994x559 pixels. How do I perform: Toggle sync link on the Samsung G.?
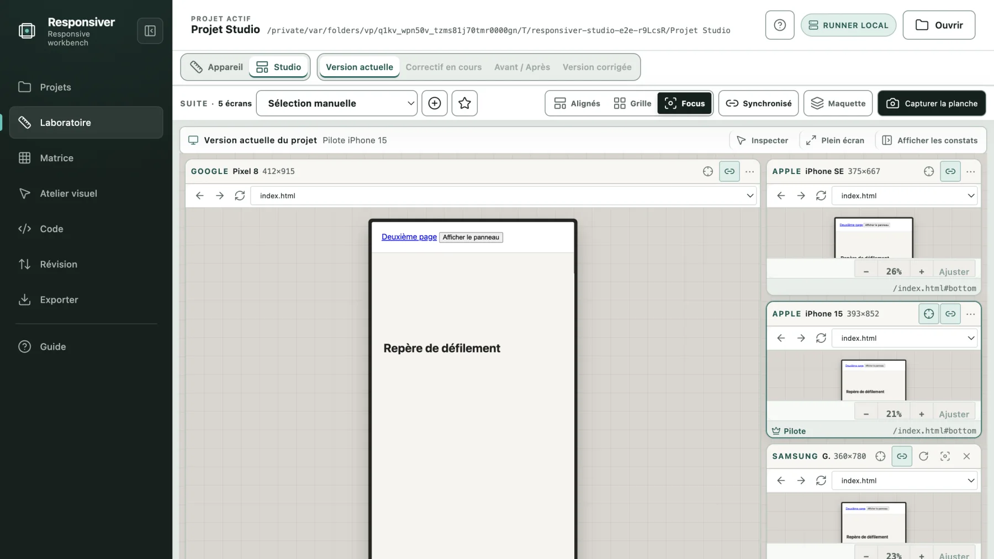902,456
